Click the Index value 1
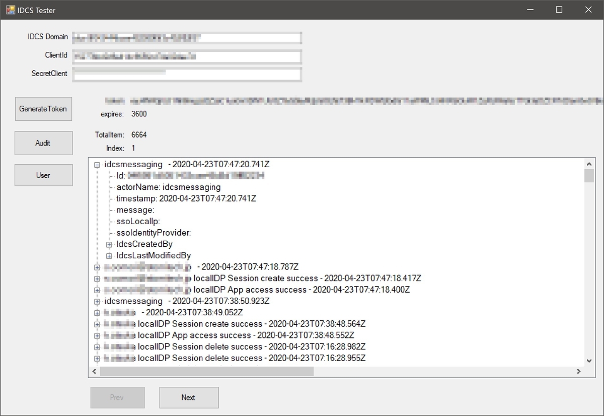Viewport: 604px width, 416px height. coord(133,148)
